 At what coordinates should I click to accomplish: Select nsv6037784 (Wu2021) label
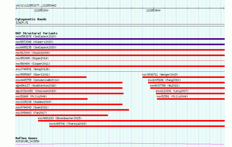(x=165, y=85)
